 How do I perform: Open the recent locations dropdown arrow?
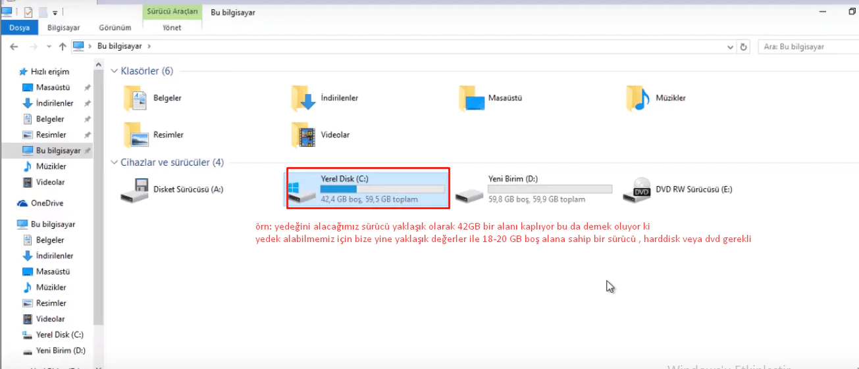(49, 47)
